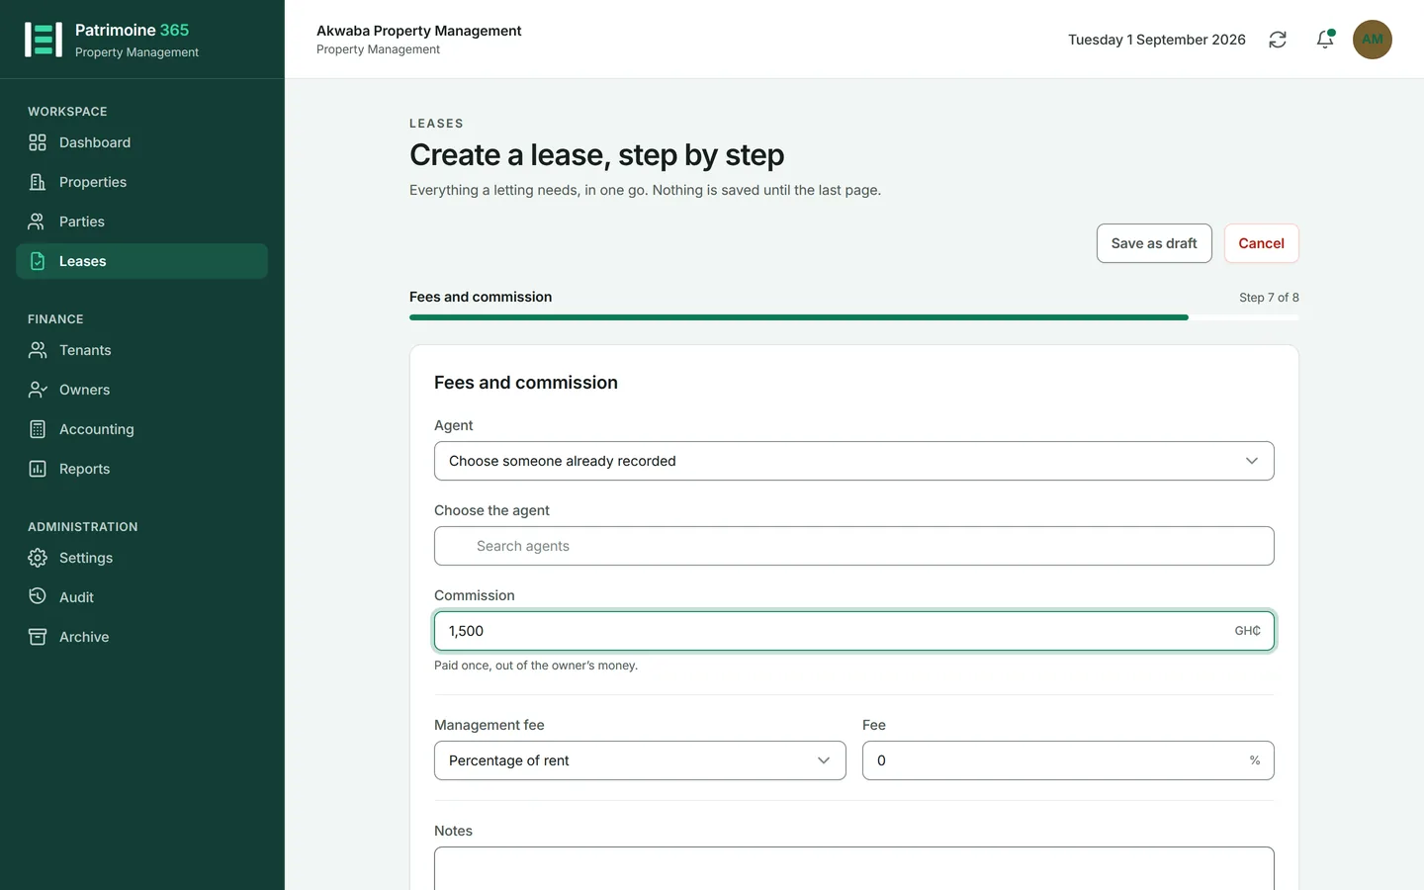Select Leases in the sidebar
Image resolution: width=1424 pixels, height=890 pixels.
click(142, 261)
